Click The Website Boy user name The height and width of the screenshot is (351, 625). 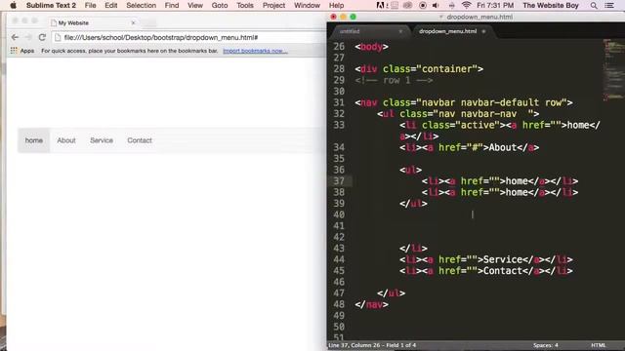[550, 5]
